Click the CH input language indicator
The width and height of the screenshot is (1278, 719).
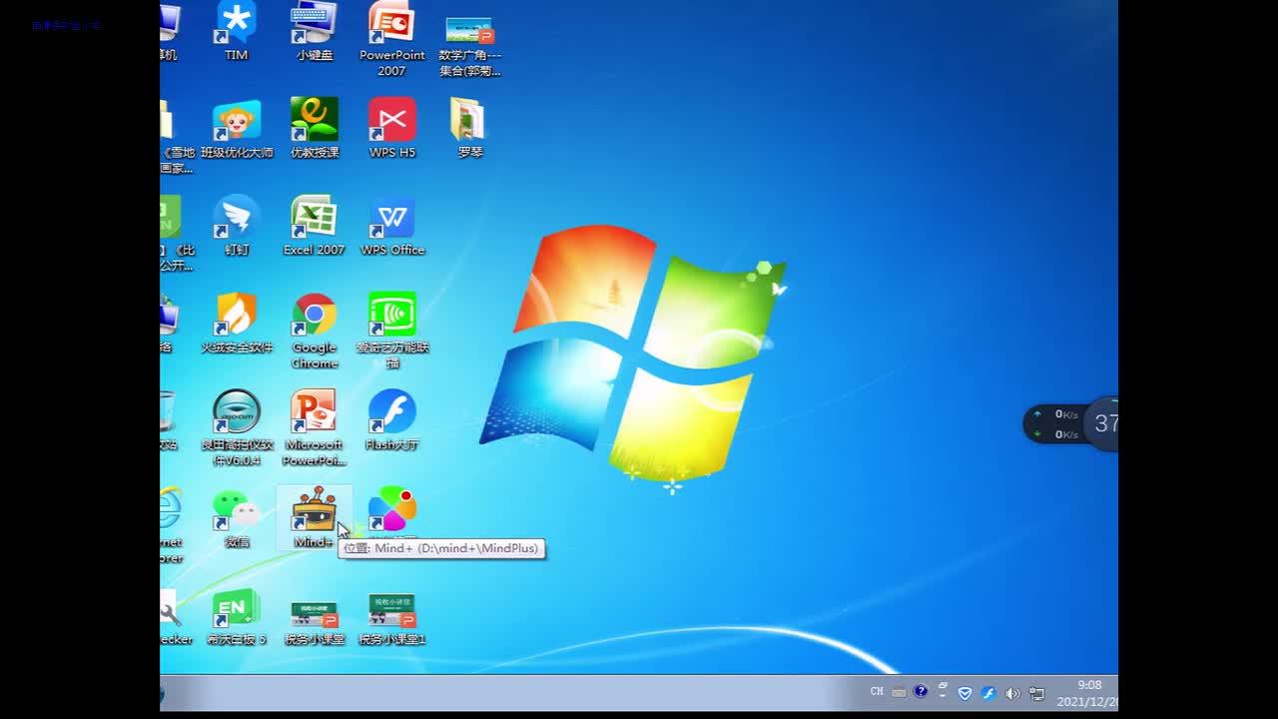877,692
